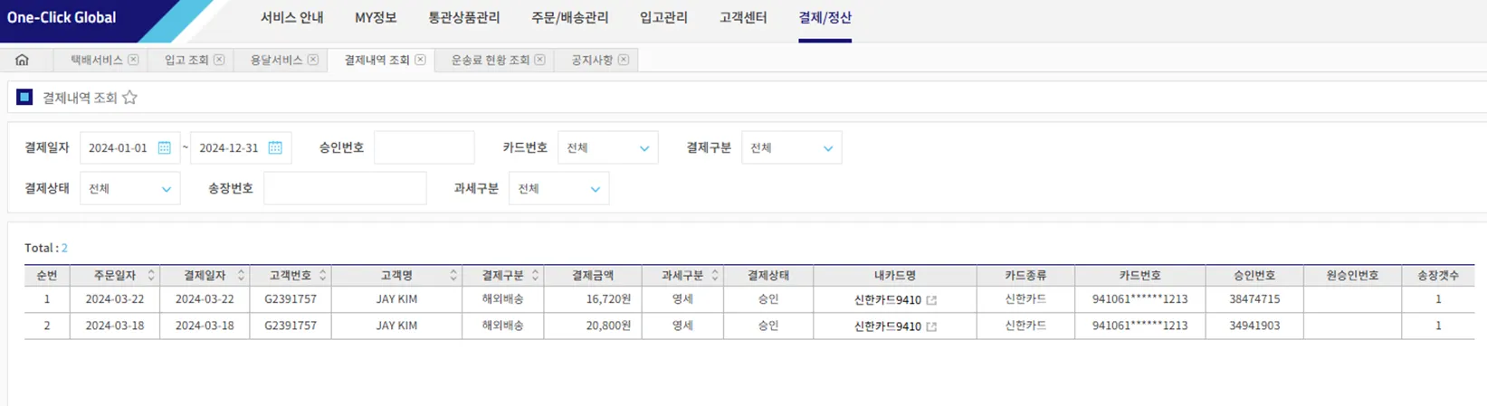Viewport: 1487px width, 406px height.
Task: Expand the 결제구분 filter dropdown
Action: pos(791,147)
